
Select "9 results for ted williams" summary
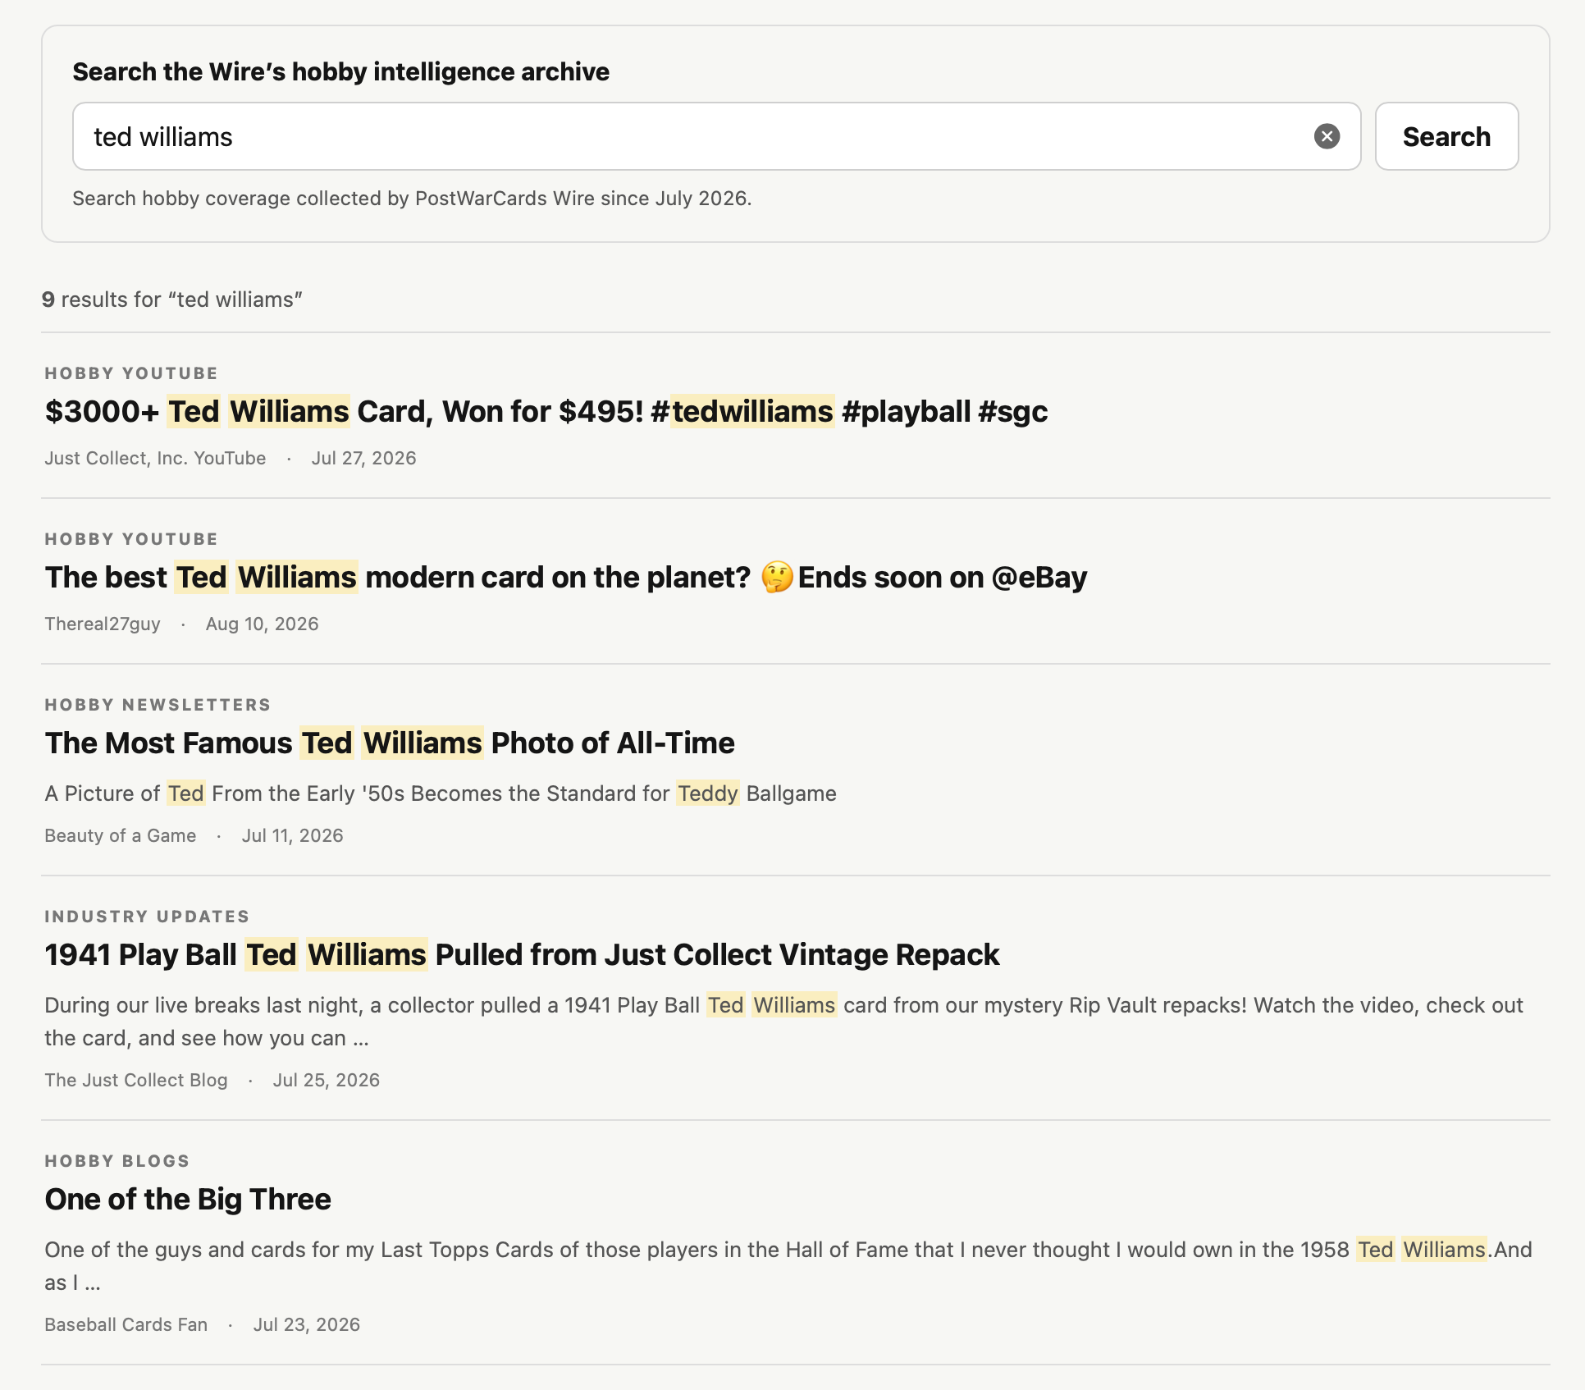pos(172,299)
